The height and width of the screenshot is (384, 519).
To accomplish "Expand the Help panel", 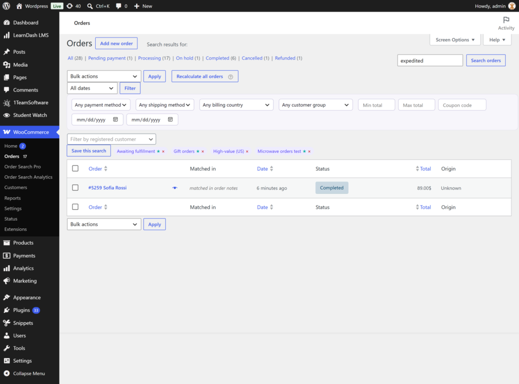I will point(497,39).
